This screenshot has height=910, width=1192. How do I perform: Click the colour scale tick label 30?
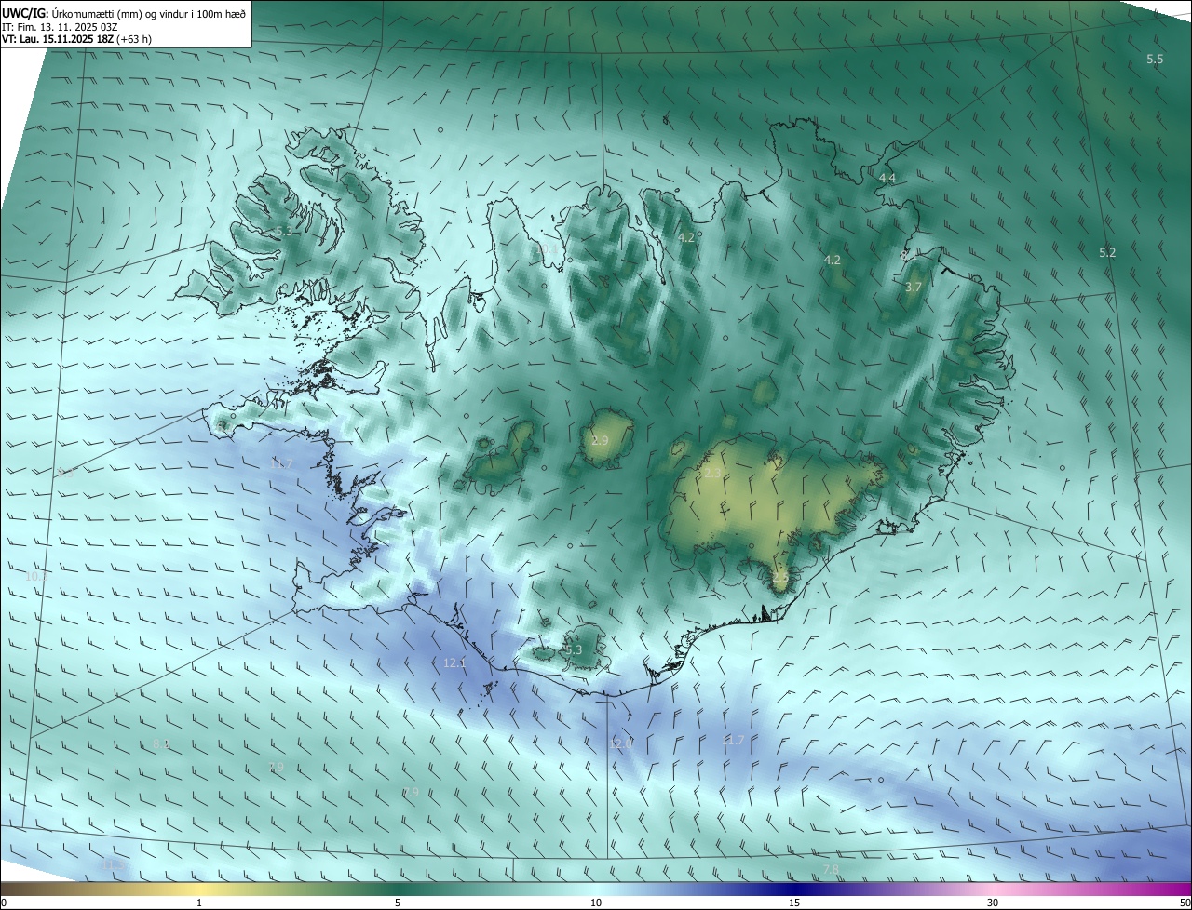coord(993,903)
